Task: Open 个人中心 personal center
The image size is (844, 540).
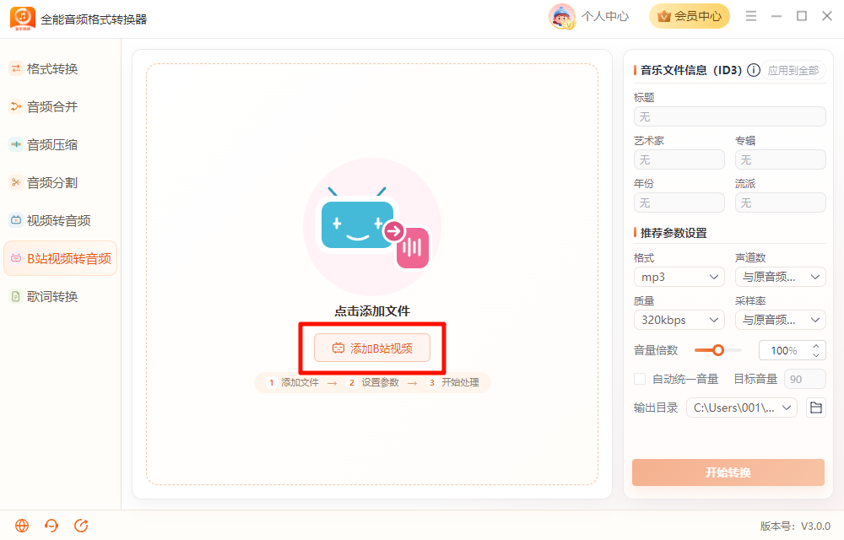Action: 605,16
